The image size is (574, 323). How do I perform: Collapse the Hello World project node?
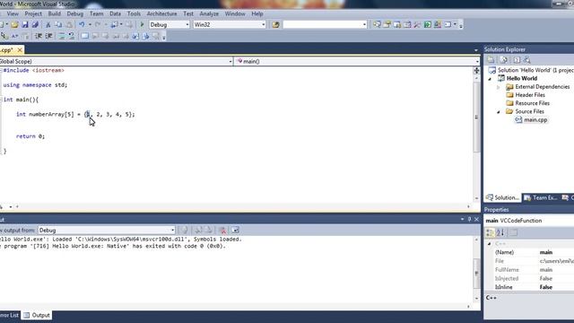tap(490, 79)
